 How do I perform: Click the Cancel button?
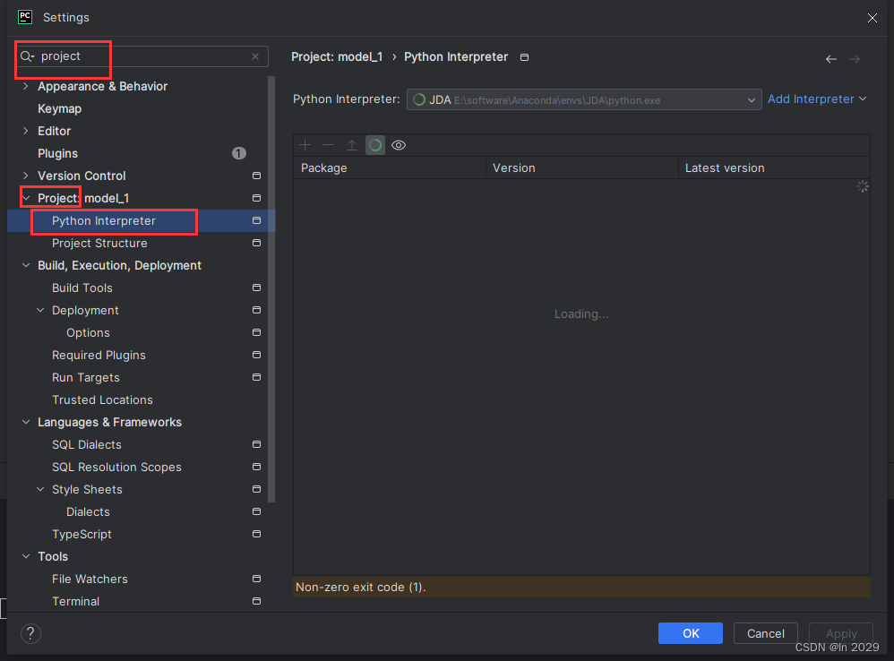(x=765, y=633)
